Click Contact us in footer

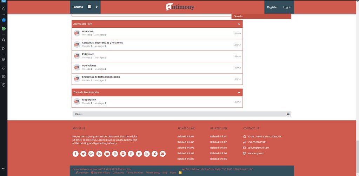[118, 172]
